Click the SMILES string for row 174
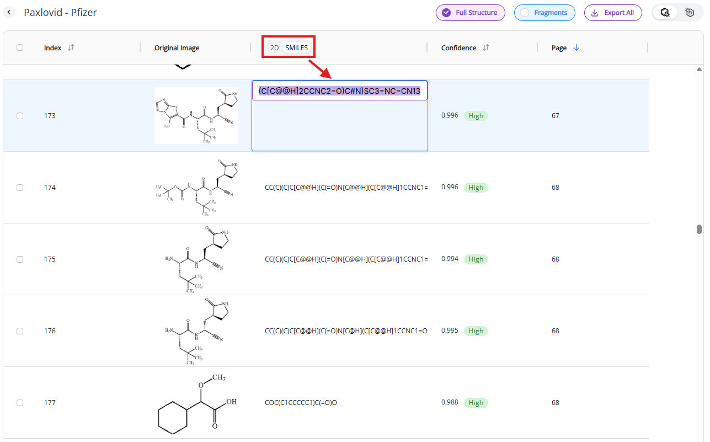 [x=346, y=188]
